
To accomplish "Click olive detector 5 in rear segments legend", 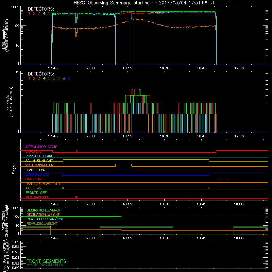I will [x=49, y=79].
